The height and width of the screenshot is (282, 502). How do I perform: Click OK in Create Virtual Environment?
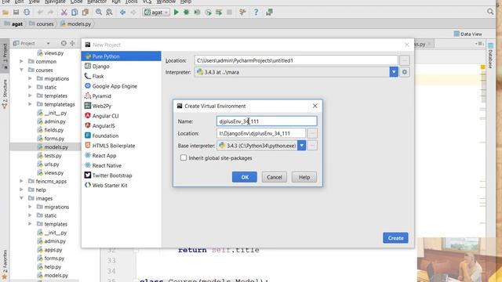(245, 177)
